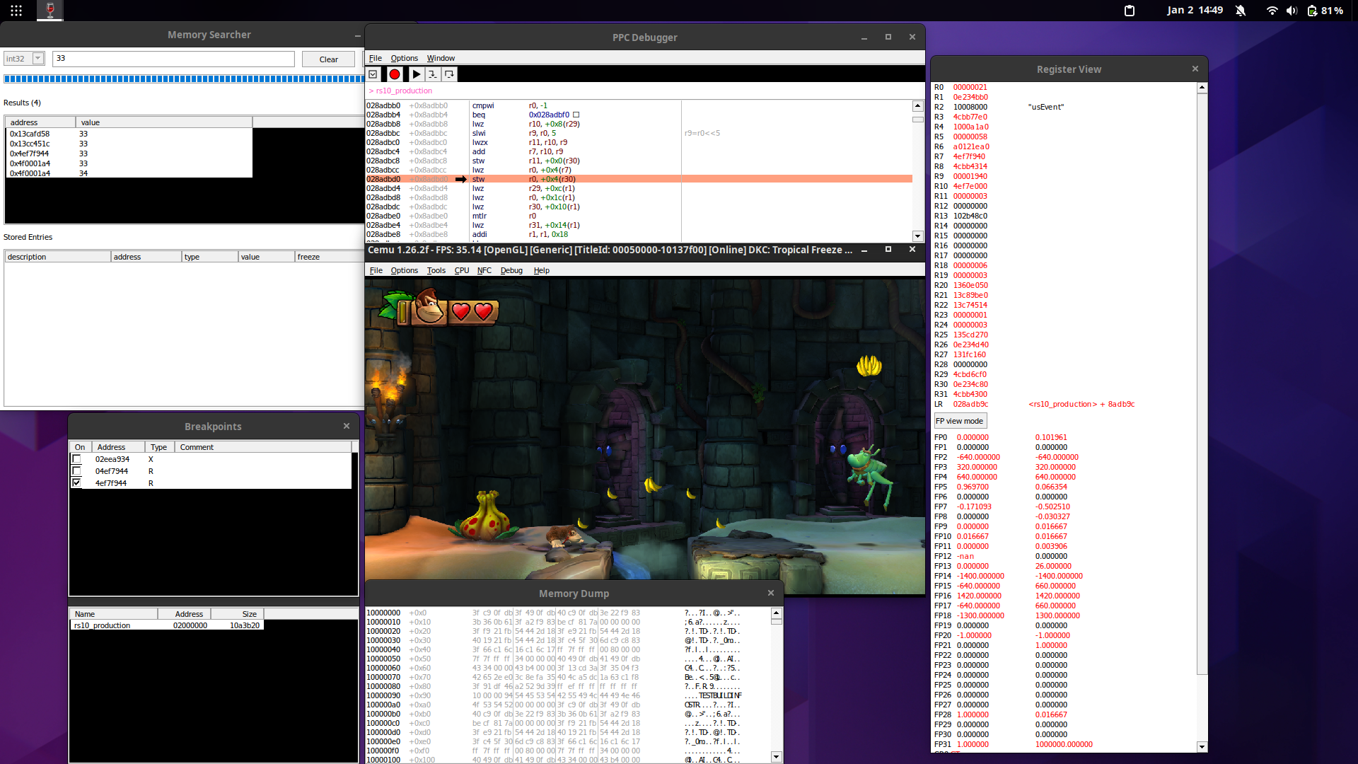Click the wine glass app icon in top bar
Viewport: 1358px width, 764px height.
[50, 10]
